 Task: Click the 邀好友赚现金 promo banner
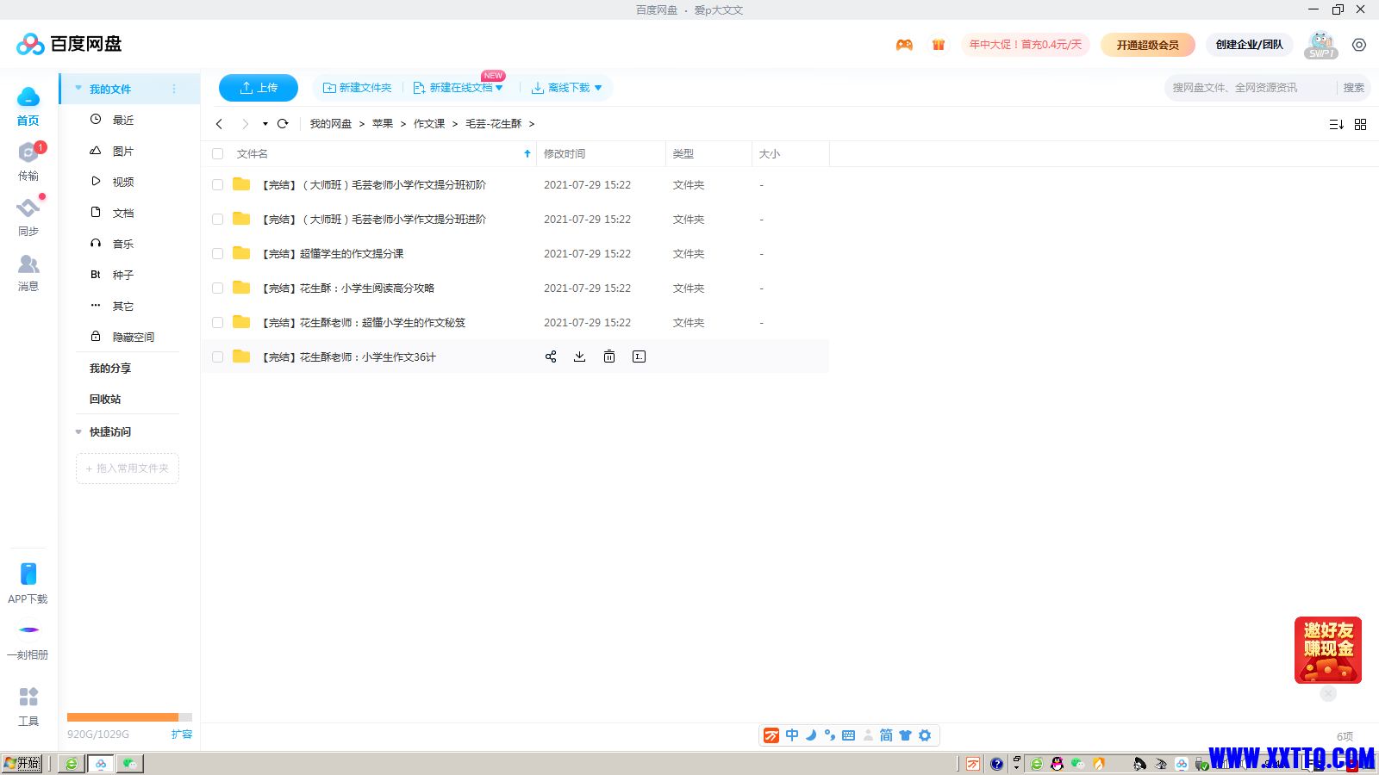click(x=1328, y=650)
